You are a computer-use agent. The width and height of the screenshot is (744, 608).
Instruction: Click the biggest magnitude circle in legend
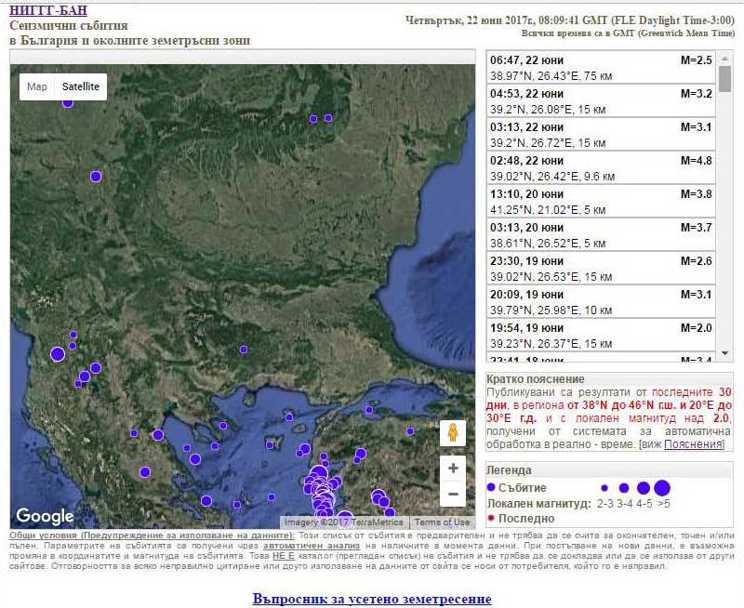click(662, 488)
